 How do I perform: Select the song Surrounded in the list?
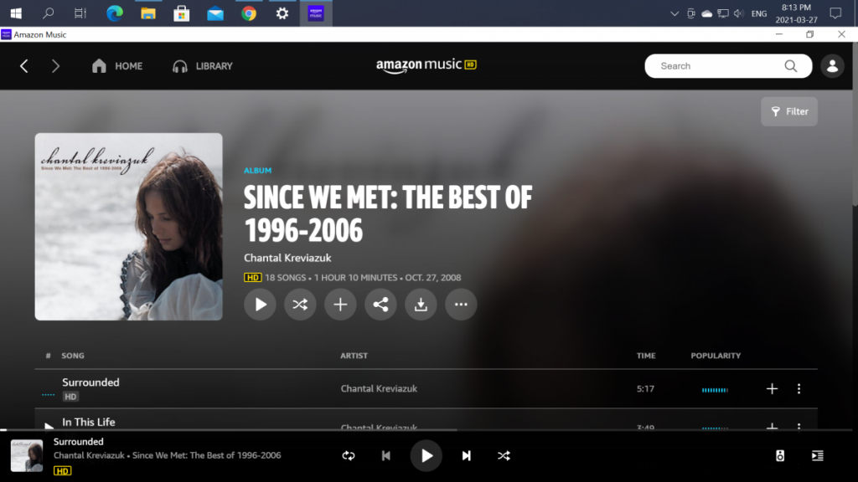pos(90,382)
